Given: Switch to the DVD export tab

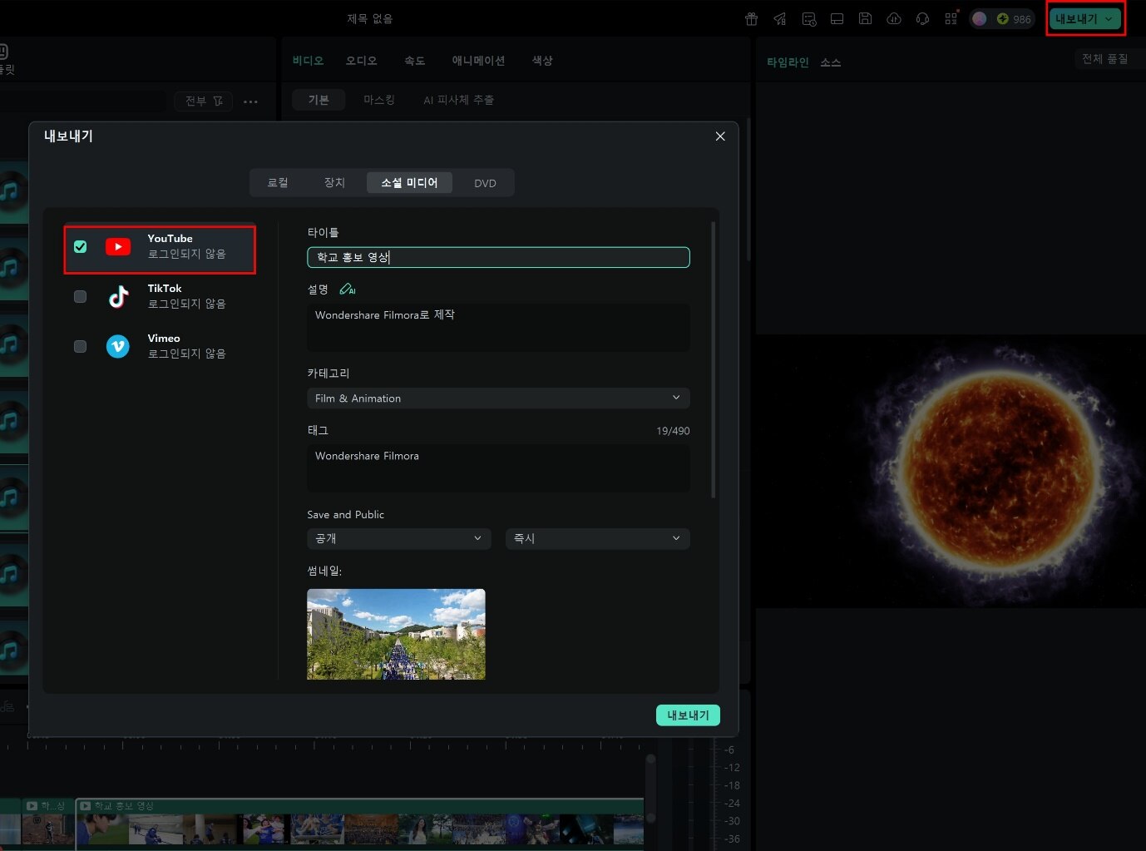Looking at the screenshot, I should pyautogui.click(x=485, y=183).
